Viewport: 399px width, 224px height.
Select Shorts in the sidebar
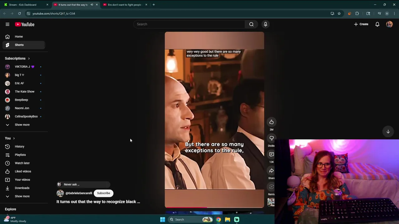(24, 45)
